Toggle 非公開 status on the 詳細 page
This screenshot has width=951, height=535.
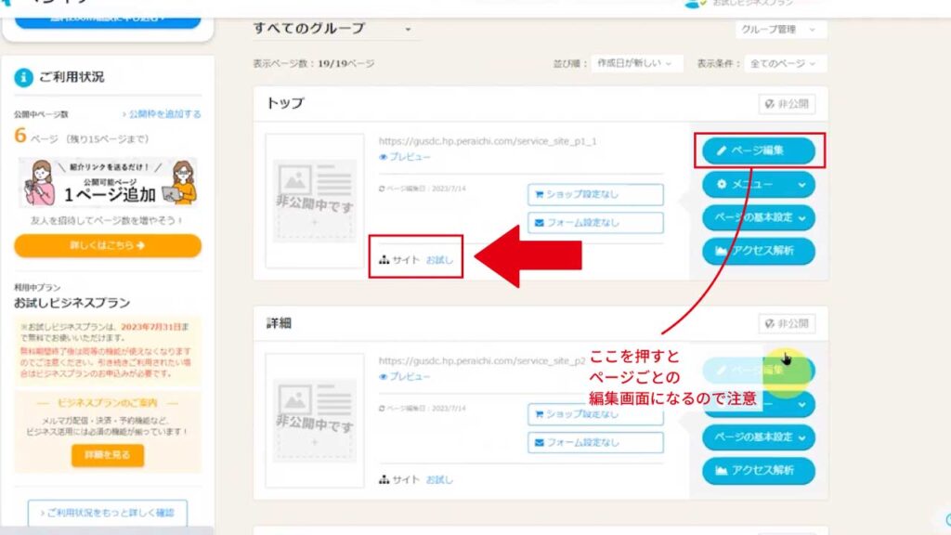(x=787, y=323)
